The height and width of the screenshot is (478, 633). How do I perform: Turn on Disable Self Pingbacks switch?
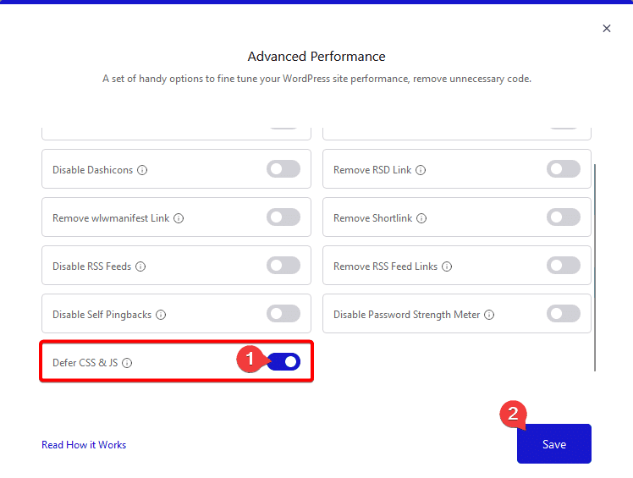click(x=283, y=314)
